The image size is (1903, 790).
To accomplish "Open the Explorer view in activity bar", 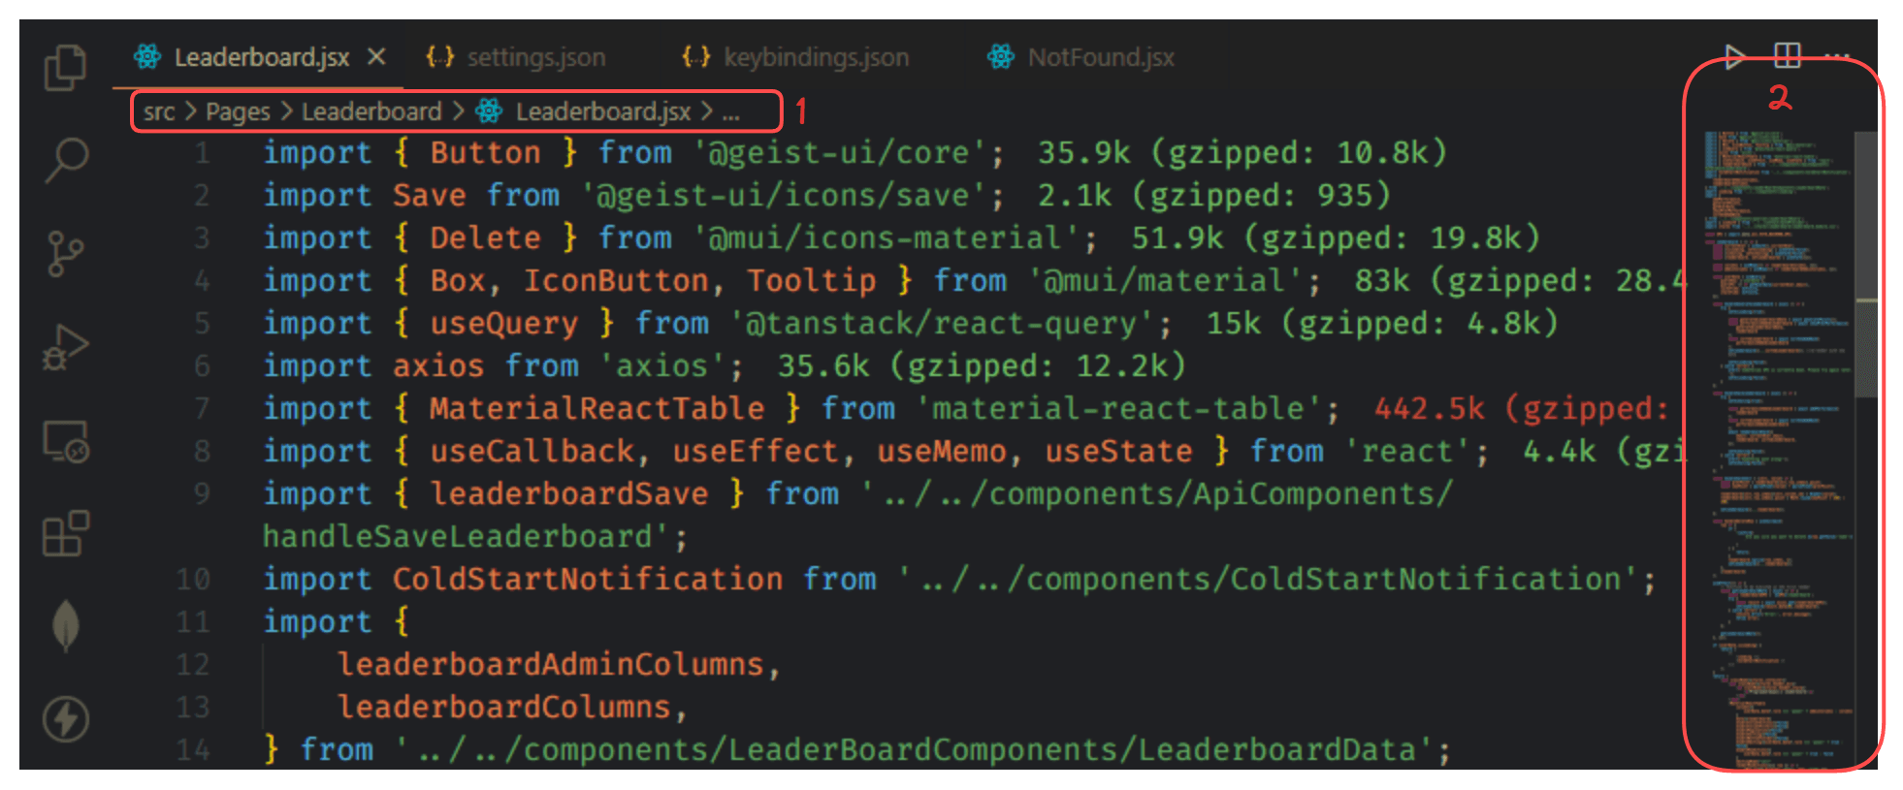I will pos(65,68).
